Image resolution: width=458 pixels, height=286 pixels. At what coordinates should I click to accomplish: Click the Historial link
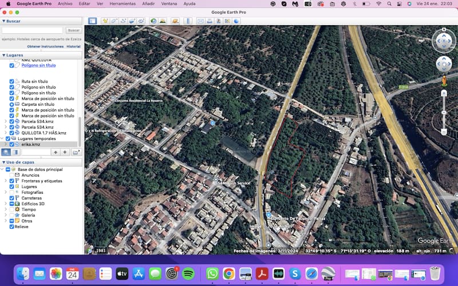click(x=73, y=46)
